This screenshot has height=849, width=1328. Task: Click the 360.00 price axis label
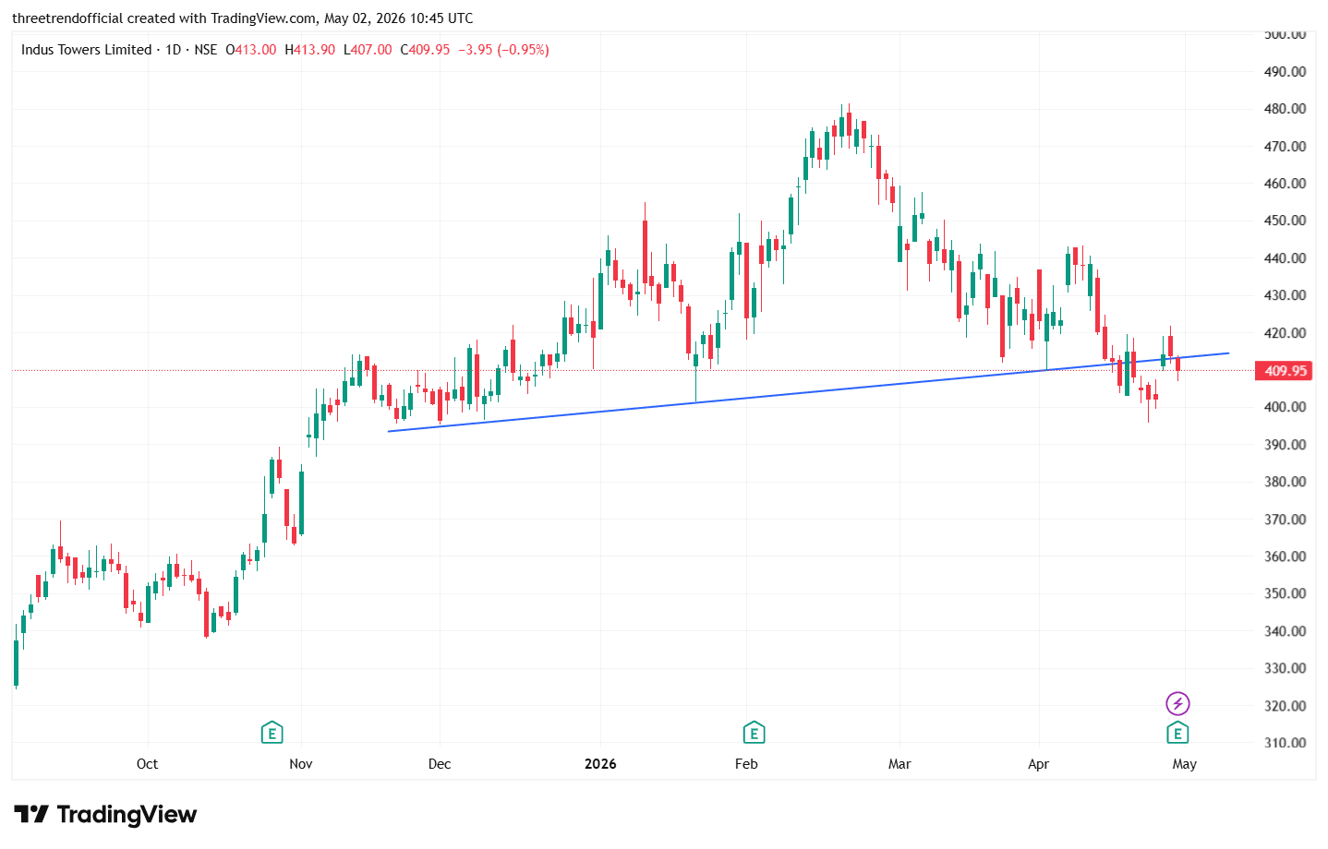1285,556
